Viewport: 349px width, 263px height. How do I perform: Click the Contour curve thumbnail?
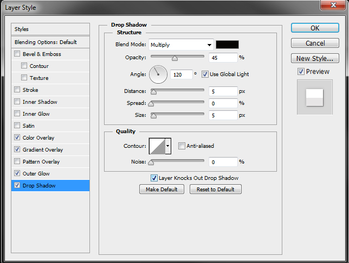pyautogui.click(x=157, y=146)
